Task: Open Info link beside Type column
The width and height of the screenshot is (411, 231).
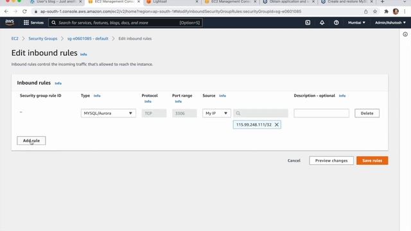Action: coord(97,96)
